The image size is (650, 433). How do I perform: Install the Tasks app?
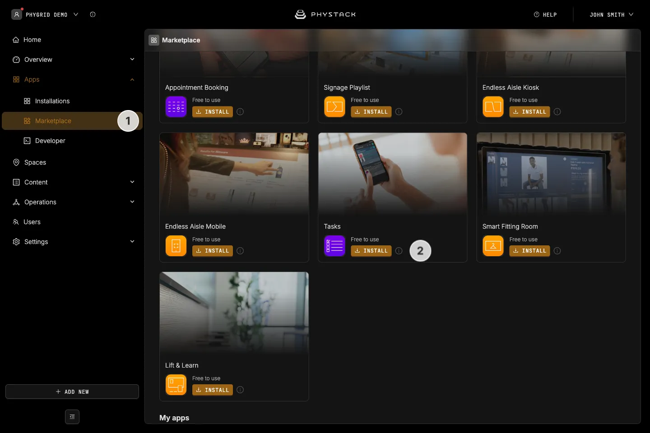[x=371, y=251]
